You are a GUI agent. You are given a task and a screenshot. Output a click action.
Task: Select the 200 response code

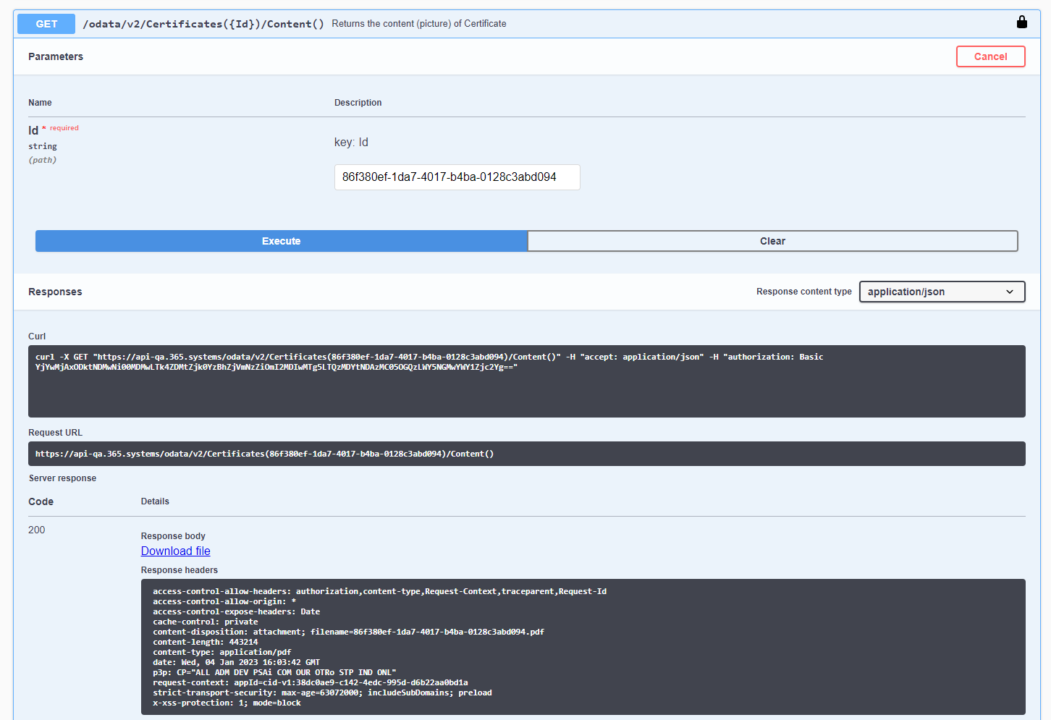[x=36, y=530]
